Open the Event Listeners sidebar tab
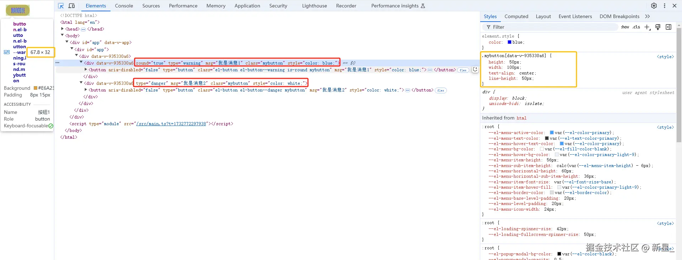The width and height of the screenshot is (682, 260). (575, 16)
